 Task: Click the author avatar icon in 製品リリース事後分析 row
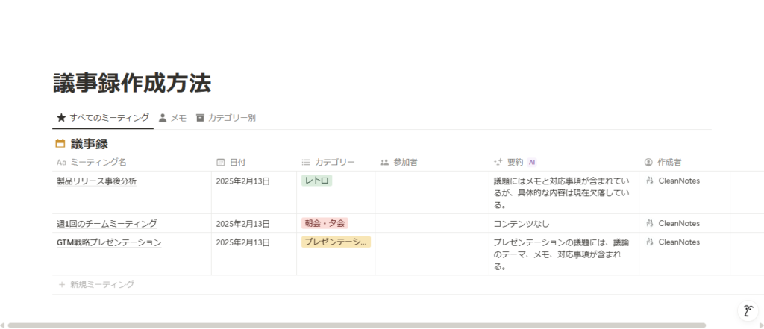[648, 181]
